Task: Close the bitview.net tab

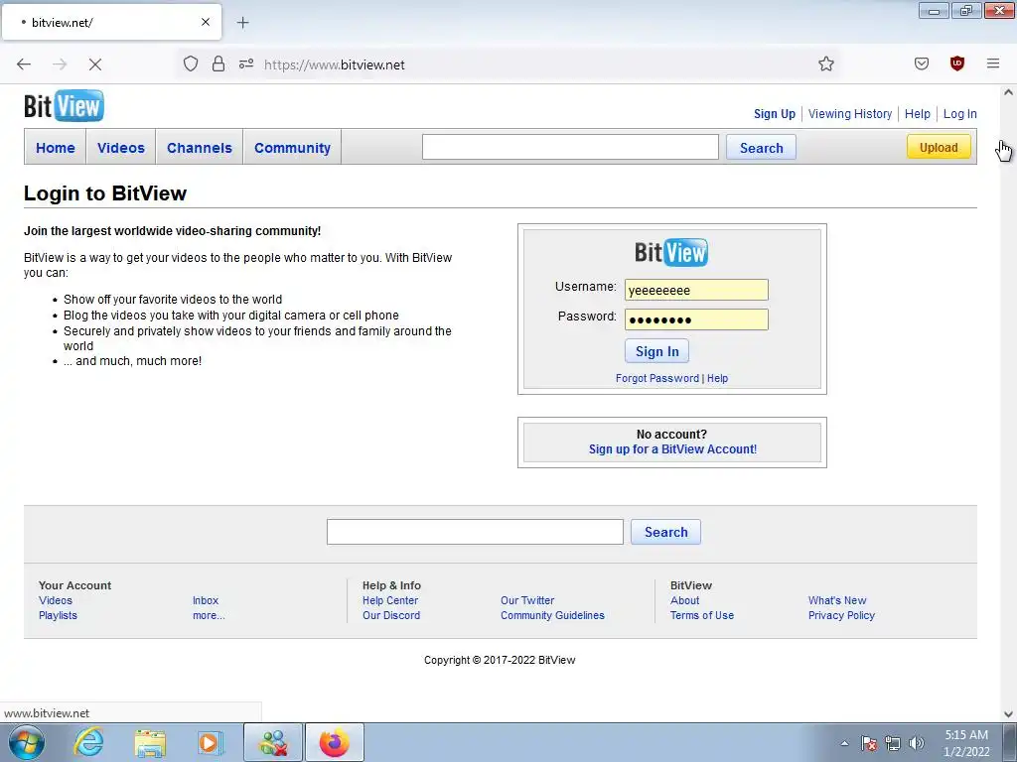Action: point(206,22)
